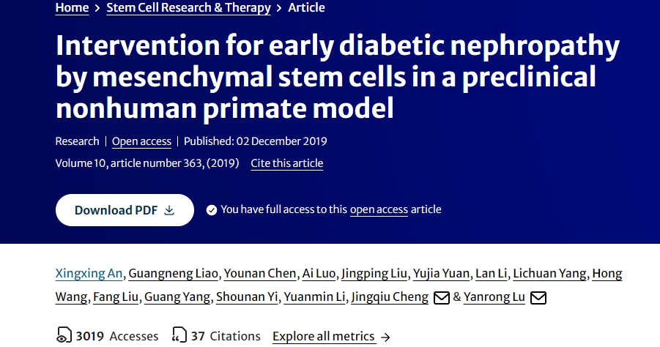Open the Cite this article link
The width and height of the screenshot is (660, 347).
[x=286, y=163]
